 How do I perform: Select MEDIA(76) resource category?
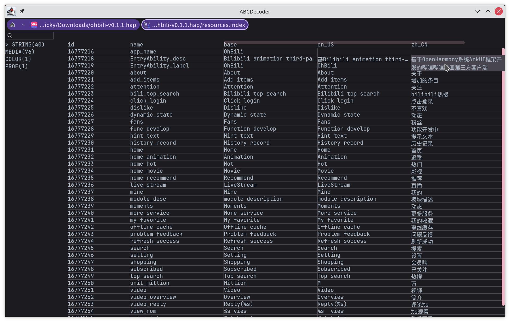click(x=20, y=52)
